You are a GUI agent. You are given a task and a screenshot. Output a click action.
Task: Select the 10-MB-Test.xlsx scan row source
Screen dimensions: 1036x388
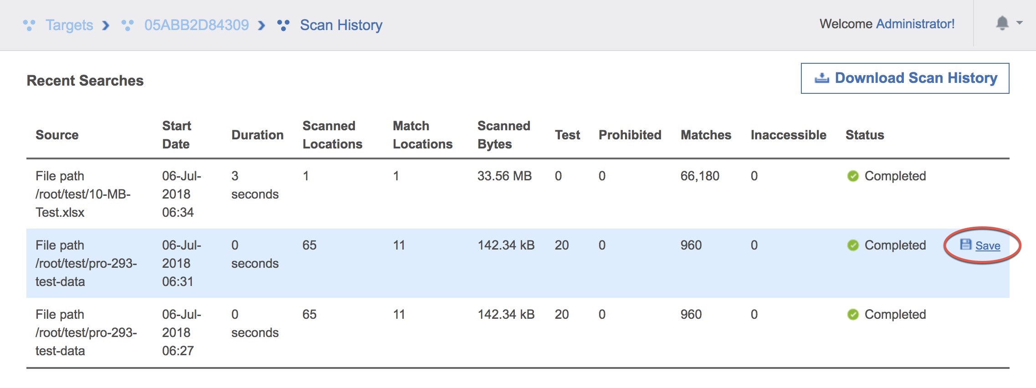[x=83, y=194]
